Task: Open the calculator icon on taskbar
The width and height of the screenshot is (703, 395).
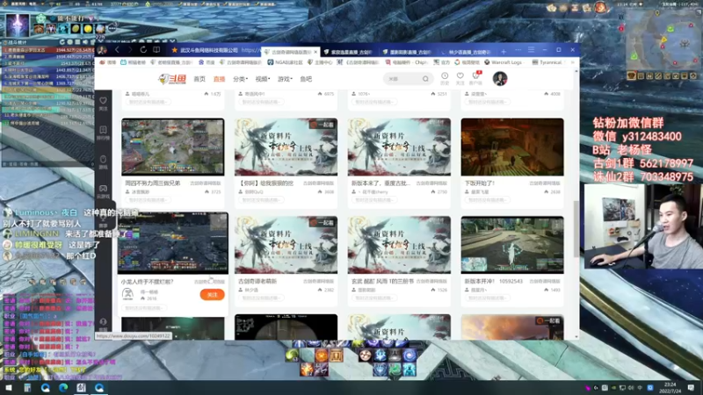Action: tap(27, 387)
